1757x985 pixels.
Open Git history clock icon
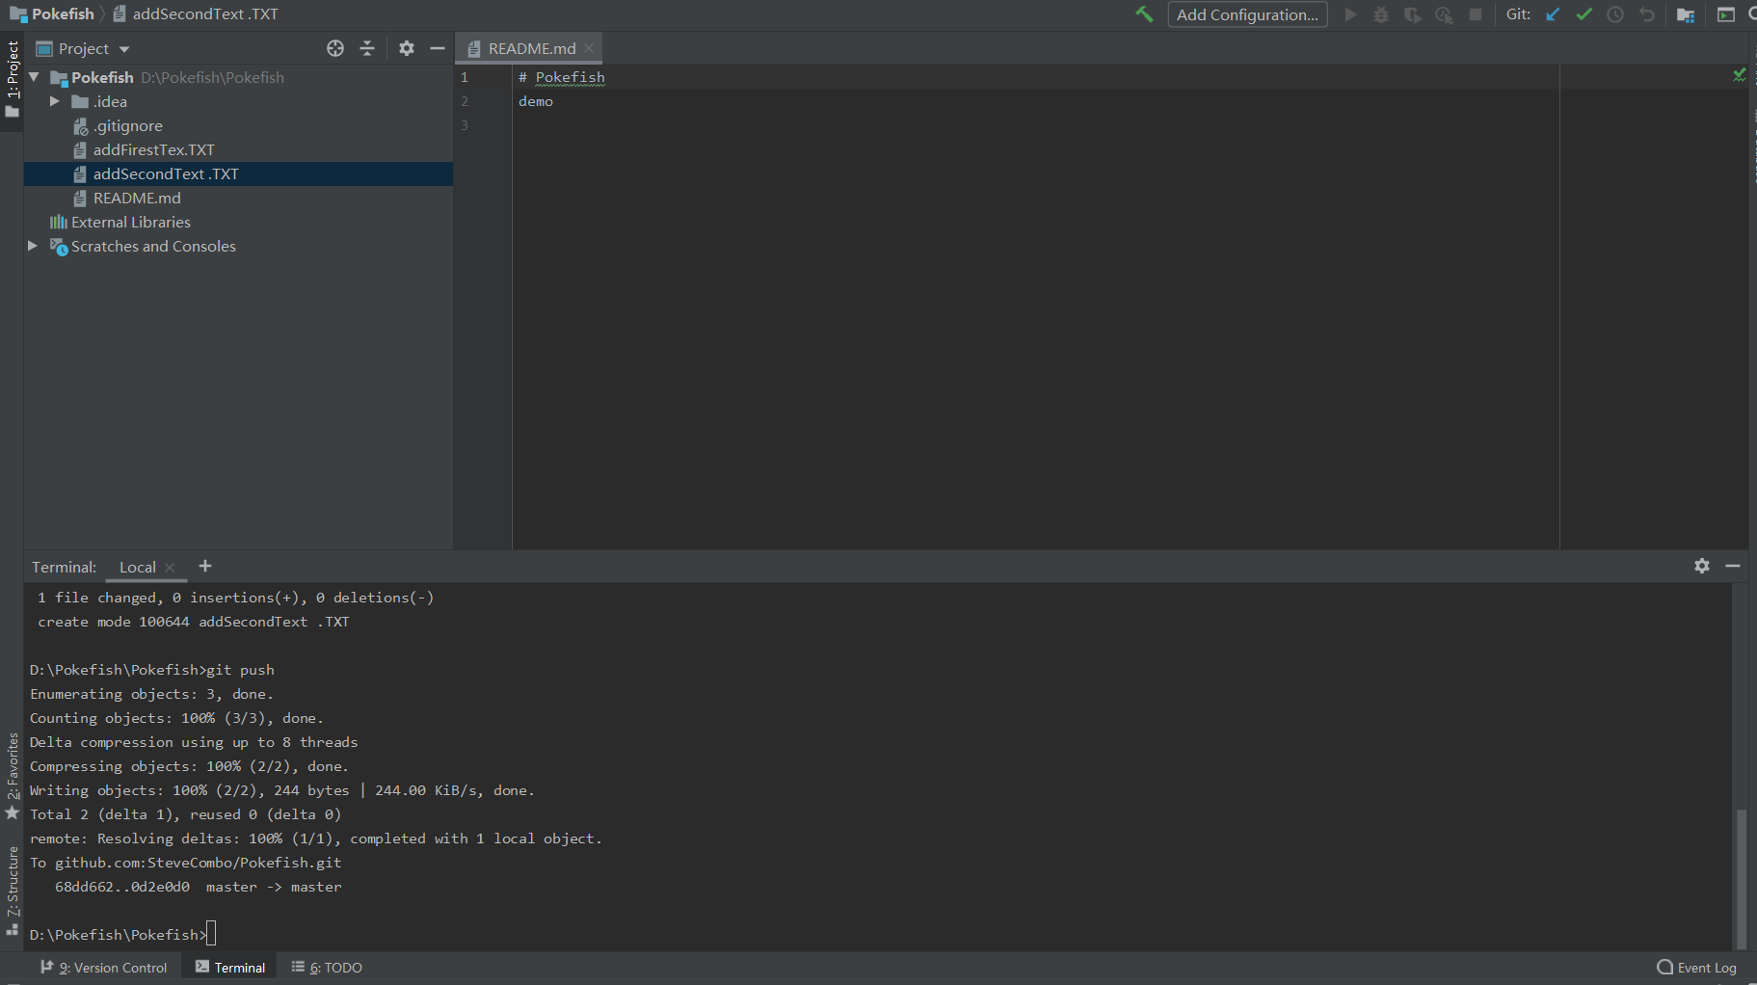pos(1615,14)
